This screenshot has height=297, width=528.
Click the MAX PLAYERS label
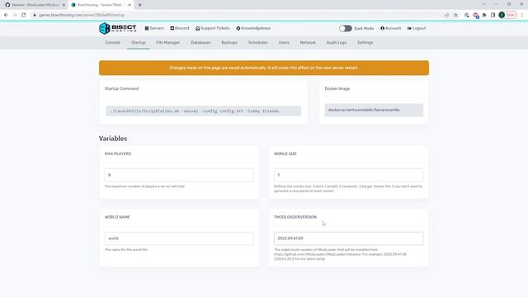(118, 153)
